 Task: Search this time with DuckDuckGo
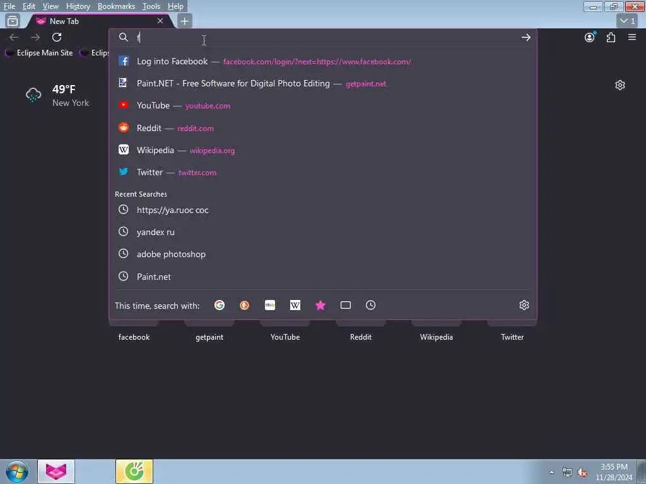pos(245,306)
